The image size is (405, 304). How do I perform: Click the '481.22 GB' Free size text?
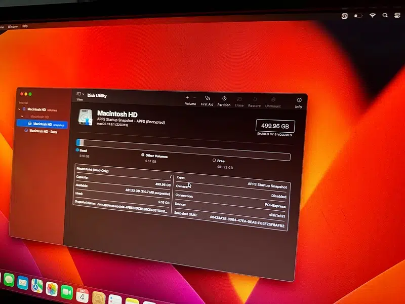point(225,167)
